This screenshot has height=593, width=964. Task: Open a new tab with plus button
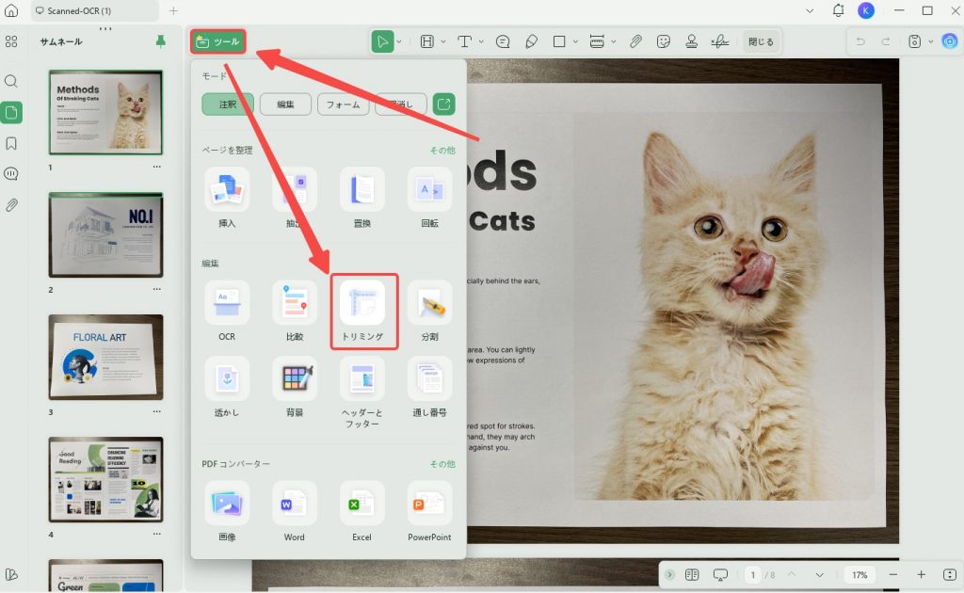click(x=173, y=10)
